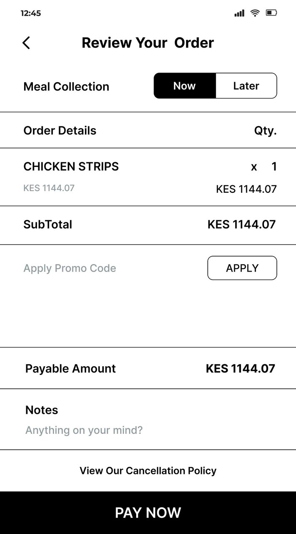296x534 pixels.
Task: Open View Our Cancellation Policy link
Action: pos(148,471)
